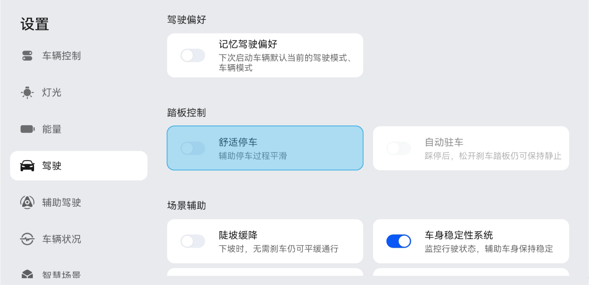
Task: Click the smart scene icon at sidebar bottom
Action: (x=27, y=274)
